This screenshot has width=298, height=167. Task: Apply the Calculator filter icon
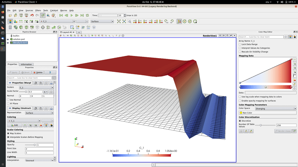(x=10, y=28)
